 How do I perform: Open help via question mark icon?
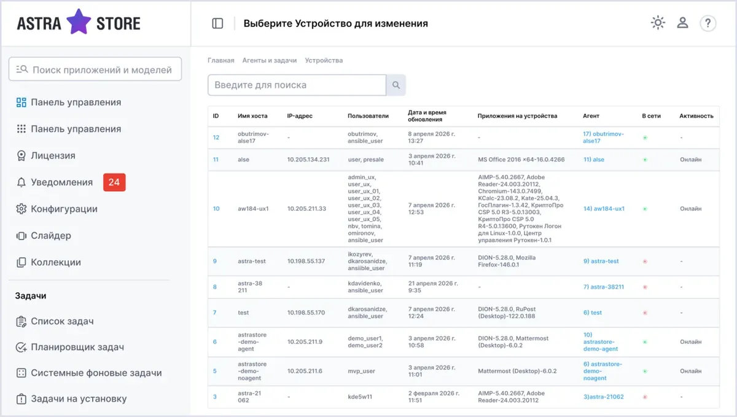[x=708, y=23]
